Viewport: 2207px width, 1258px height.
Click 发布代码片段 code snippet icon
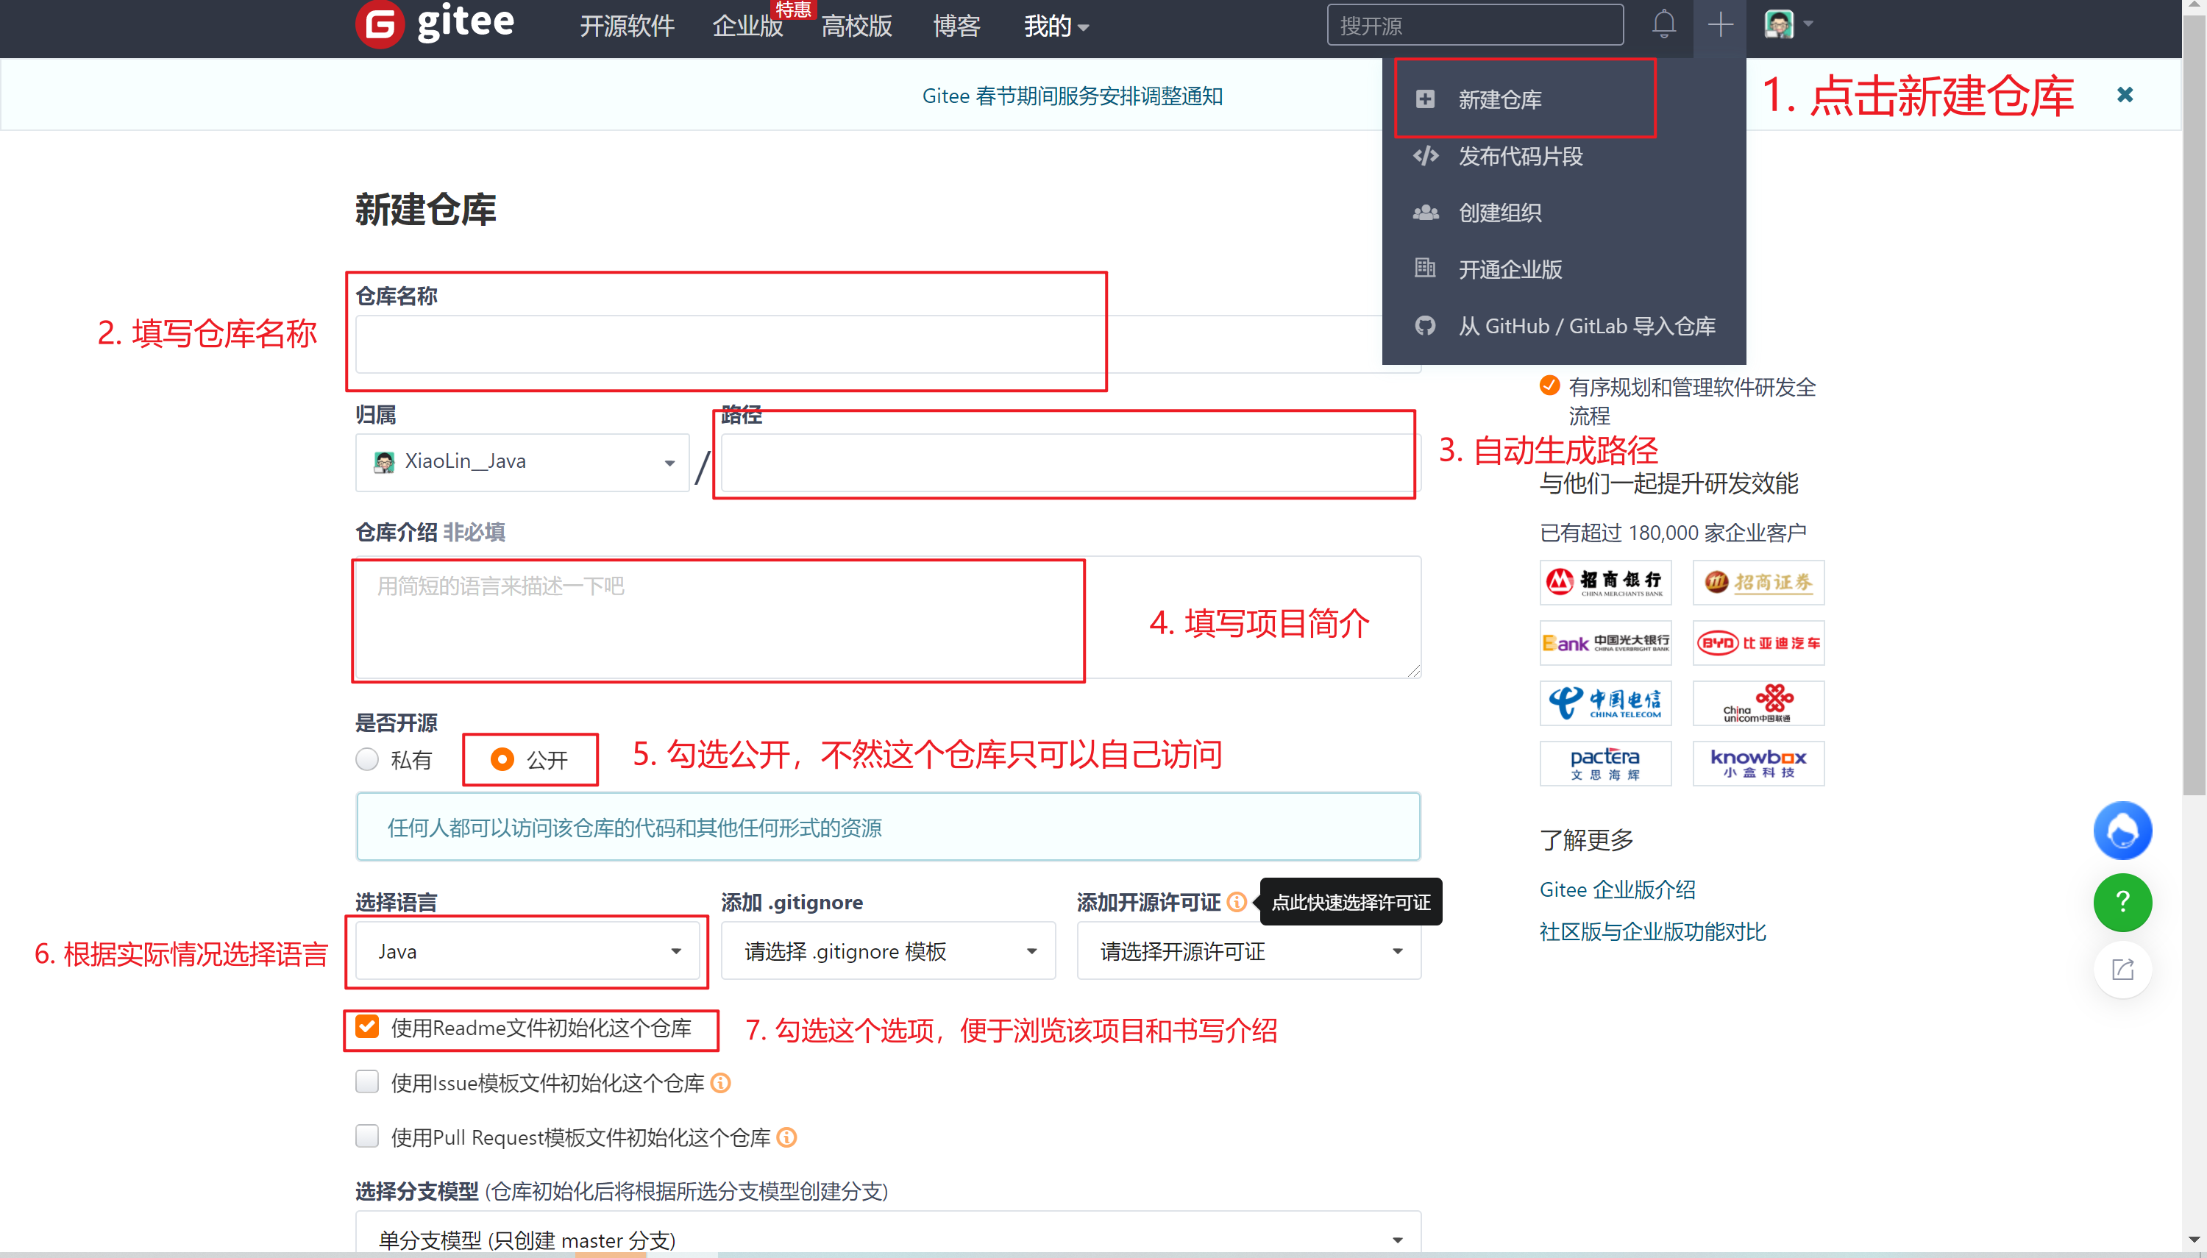pos(1425,157)
